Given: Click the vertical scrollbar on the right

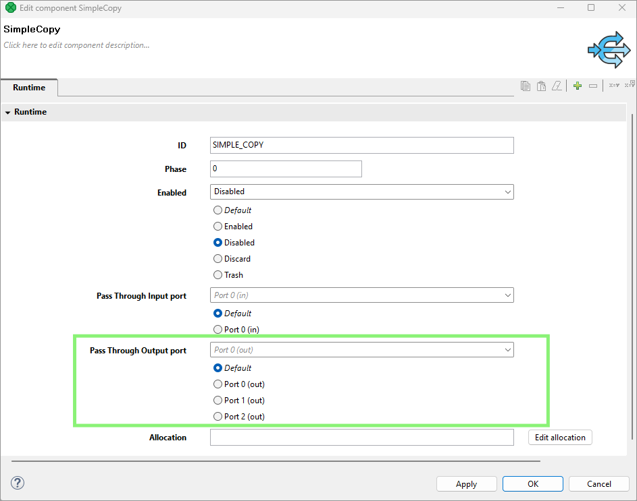Looking at the screenshot, I should click(632, 270).
